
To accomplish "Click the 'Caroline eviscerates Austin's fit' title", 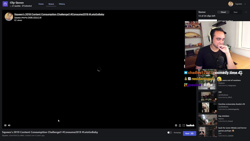I will pyautogui.click(x=232, y=104).
